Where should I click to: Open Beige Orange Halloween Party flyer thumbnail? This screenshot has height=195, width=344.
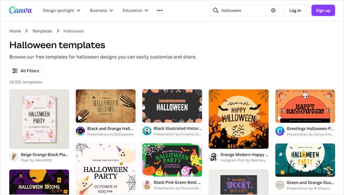(39, 119)
